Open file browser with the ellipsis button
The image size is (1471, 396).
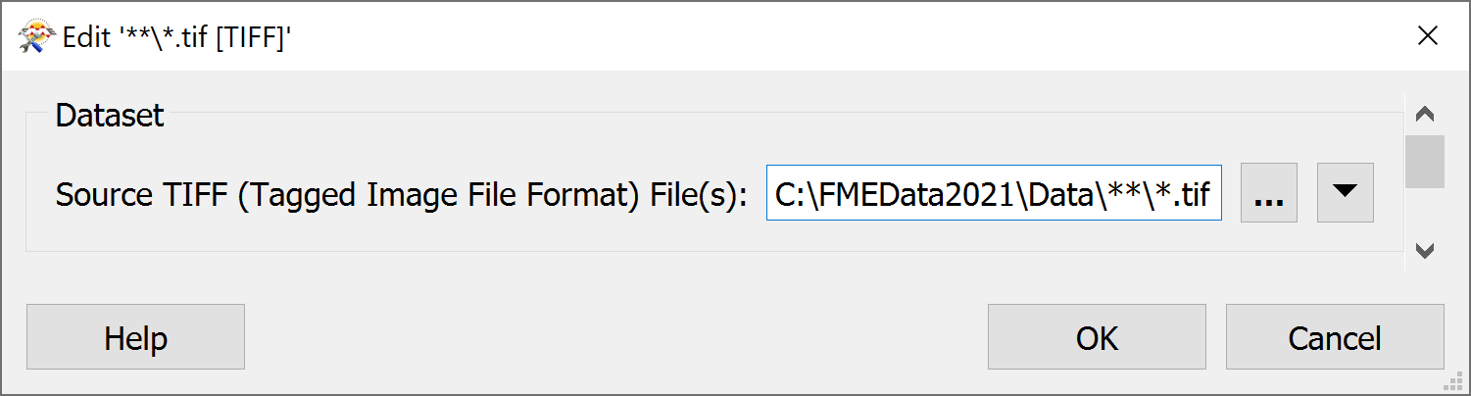tap(1268, 193)
